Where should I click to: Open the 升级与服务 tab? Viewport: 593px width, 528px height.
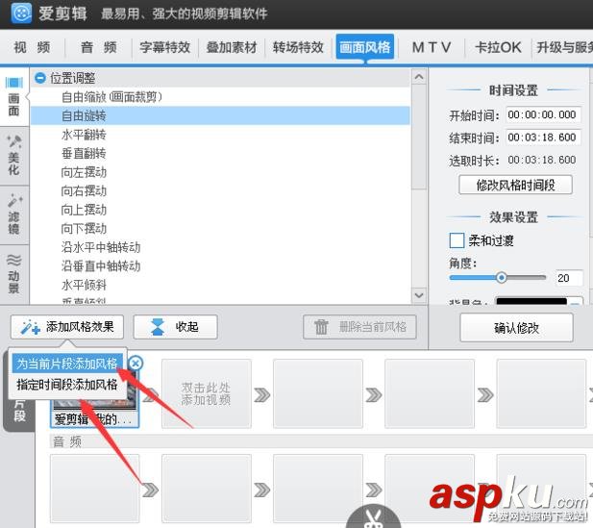coord(563,47)
